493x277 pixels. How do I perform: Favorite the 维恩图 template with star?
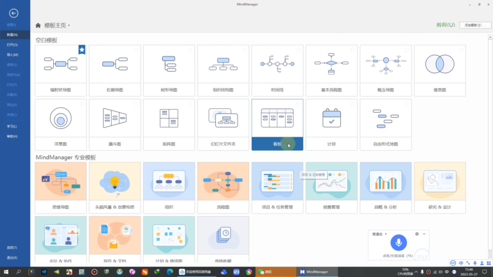point(461,49)
